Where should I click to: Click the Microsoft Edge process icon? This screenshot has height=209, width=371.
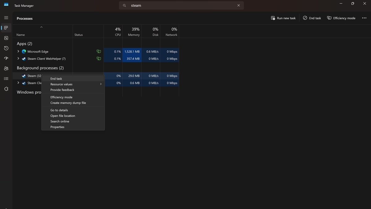pyautogui.click(x=24, y=52)
